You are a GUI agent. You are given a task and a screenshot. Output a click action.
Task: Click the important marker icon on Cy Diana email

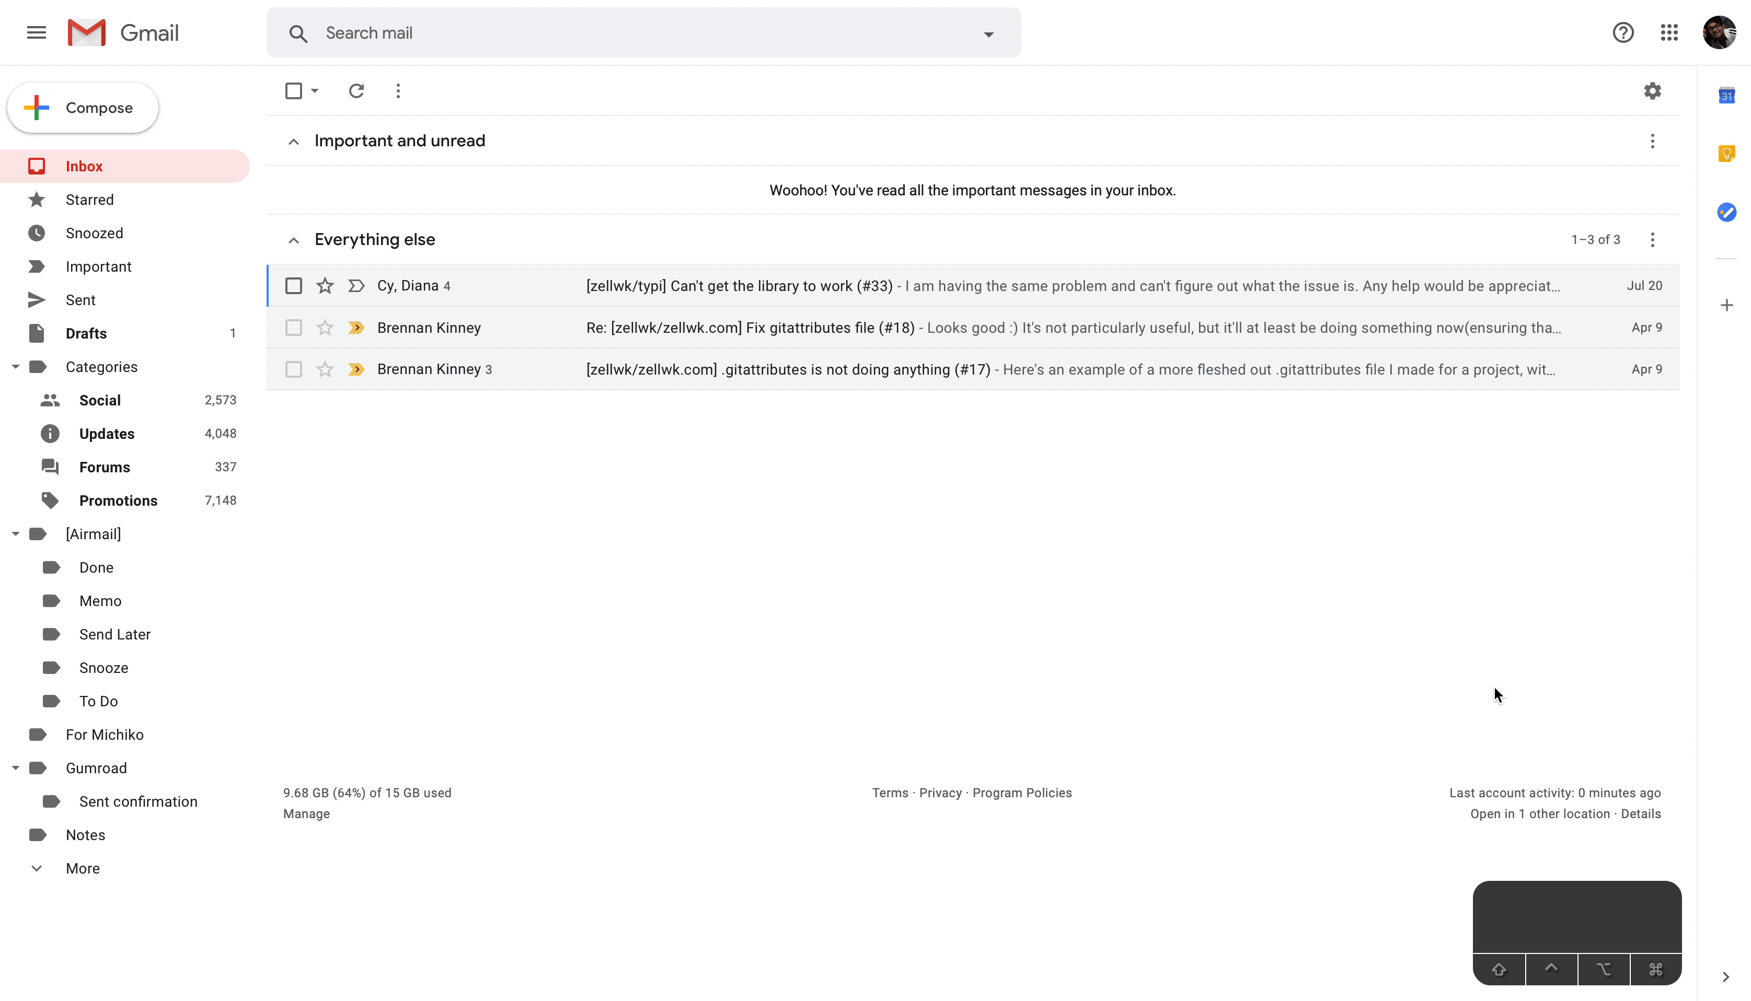tap(356, 285)
